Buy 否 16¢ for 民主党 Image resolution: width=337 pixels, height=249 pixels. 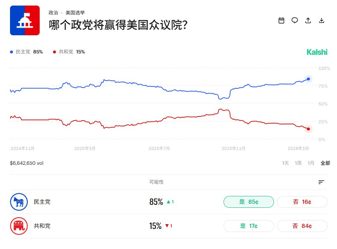pyautogui.click(x=302, y=202)
